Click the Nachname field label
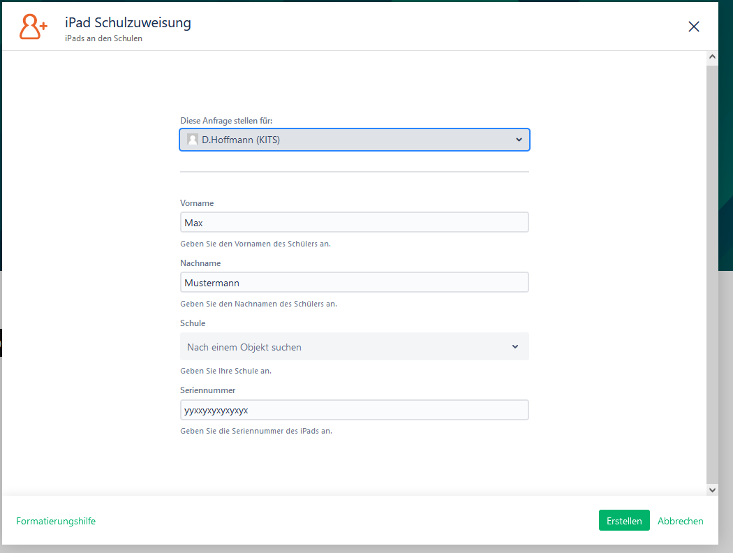This screenshot has width=733, height=553. click(x=200, y=263)
